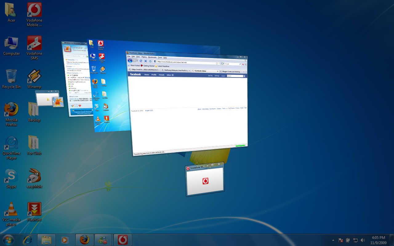Click the Reload page icon in Firefox

(x=141, y=61)
